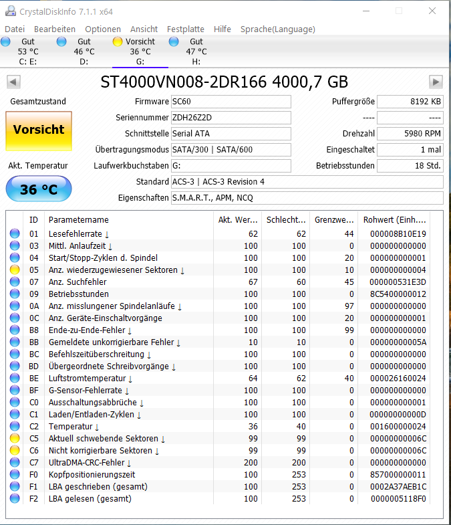Click the Seriennummer field ZDH26Z2D

click(231, 118)
